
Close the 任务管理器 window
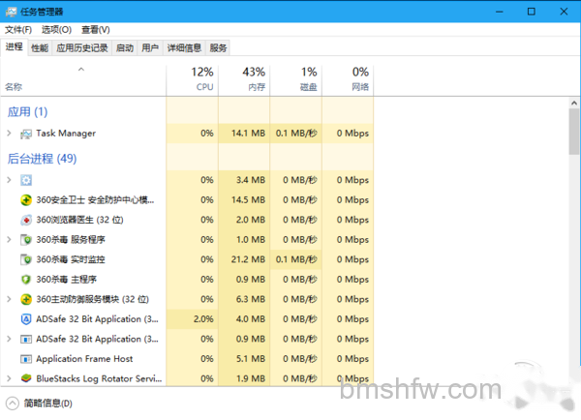pyautogui.click(x=564, y=12)
